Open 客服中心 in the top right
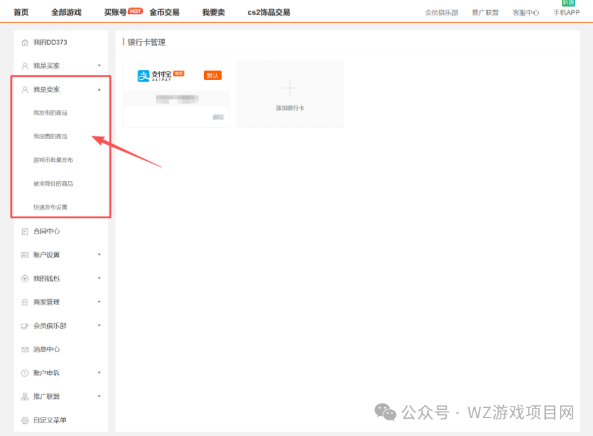Image resolution: width=593 pixels, height=436 pixels. [525, 12]
